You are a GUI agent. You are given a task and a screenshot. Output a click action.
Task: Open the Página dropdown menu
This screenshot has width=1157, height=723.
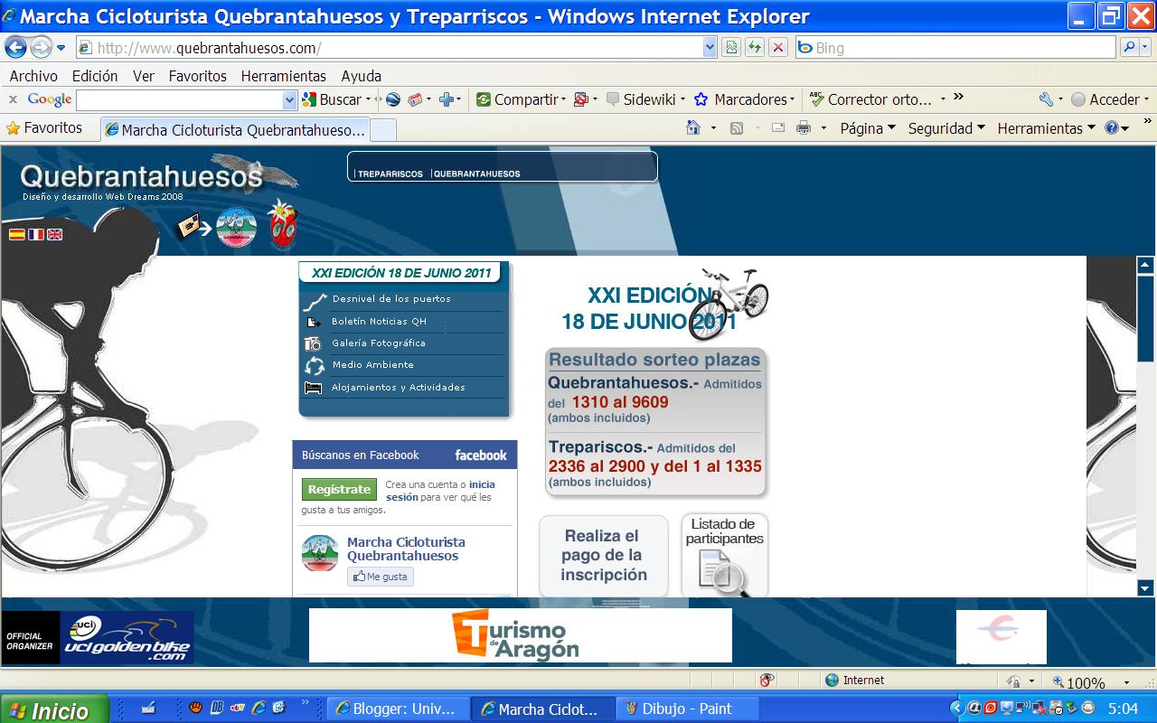pyautogui.click(x=868, y=128)
